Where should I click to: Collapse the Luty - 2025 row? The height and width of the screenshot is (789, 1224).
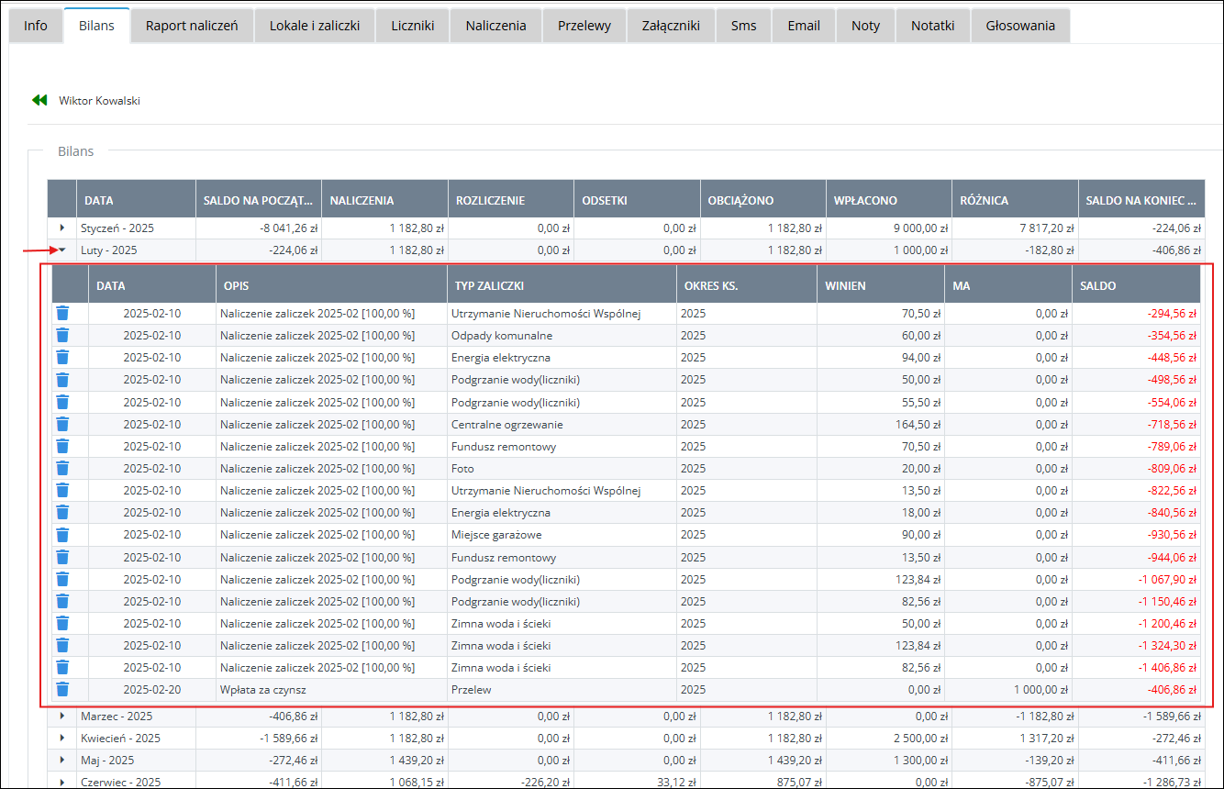tap(62, 250)
